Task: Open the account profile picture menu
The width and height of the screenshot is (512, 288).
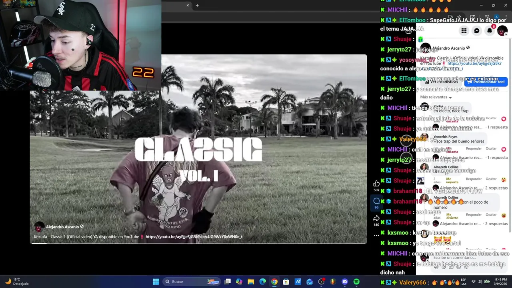Action: [502, 31]
